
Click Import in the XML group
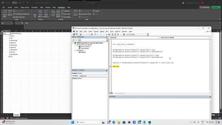96,11
